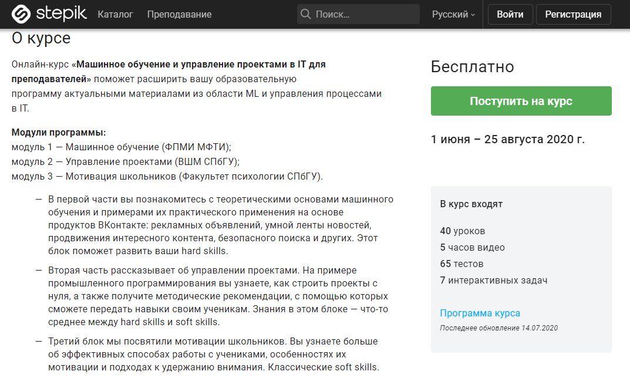Click the О курсе heading
This screenshot has height=378, width=630.
[41, 38]
